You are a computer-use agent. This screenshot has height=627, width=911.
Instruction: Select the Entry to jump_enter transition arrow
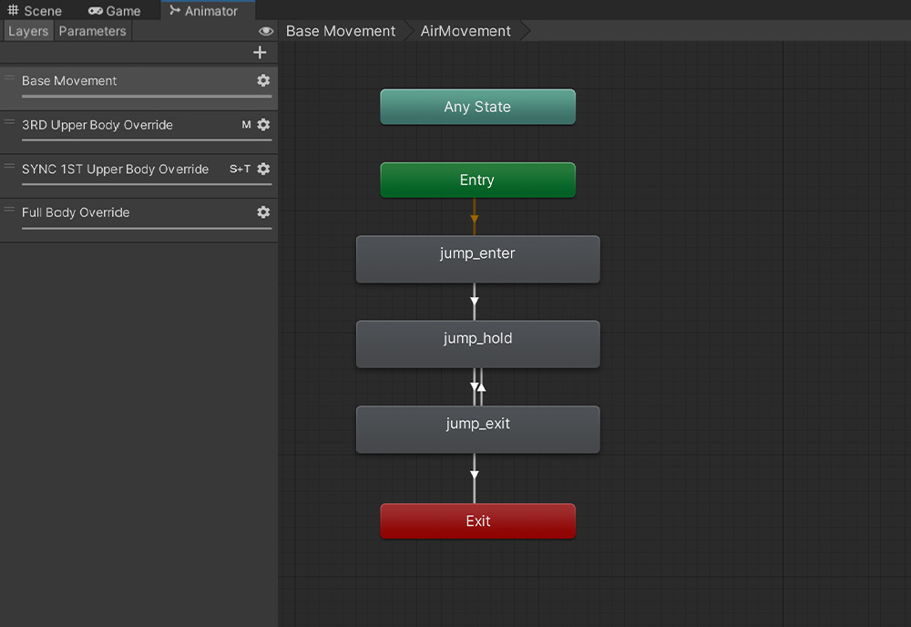(x=475, y=217)
